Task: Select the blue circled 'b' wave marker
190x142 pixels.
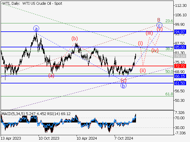Action: coord(123,86)
